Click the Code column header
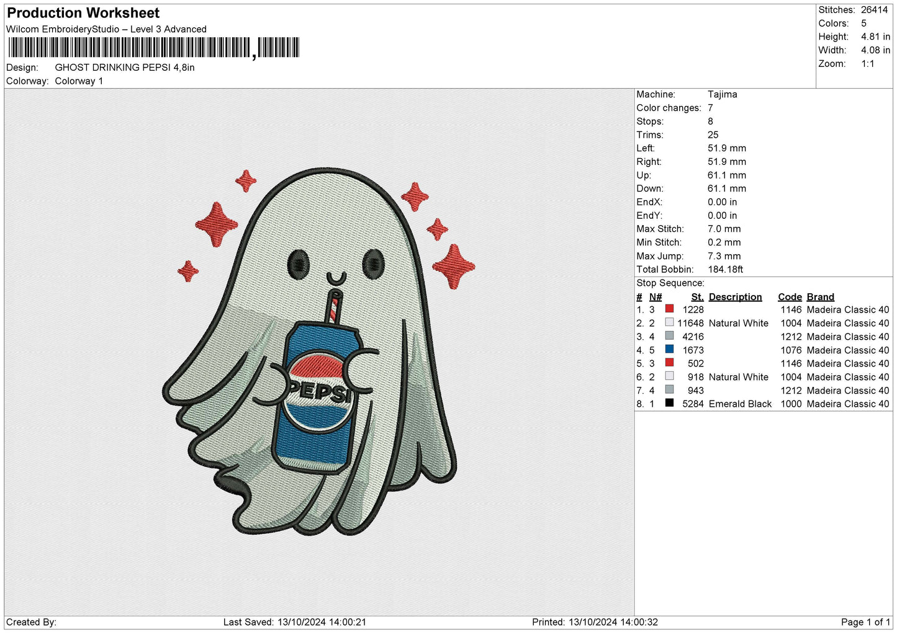Image resolution: width=897 pixels, height=633 pixels. tap(790, 297)
